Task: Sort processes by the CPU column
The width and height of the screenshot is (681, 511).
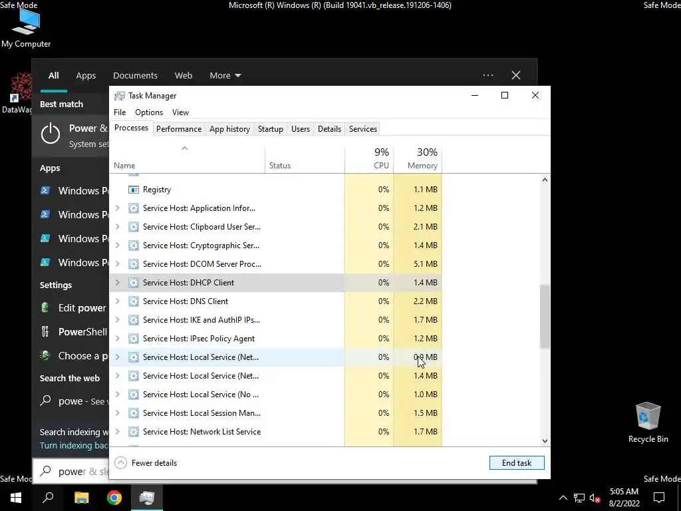Action: point(369,158)
